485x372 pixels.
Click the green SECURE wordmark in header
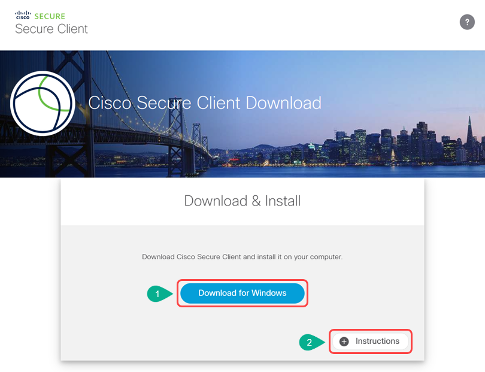pos(50,16)
